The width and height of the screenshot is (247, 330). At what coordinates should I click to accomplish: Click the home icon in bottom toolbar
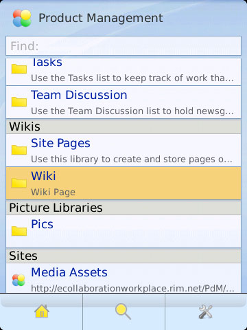coord(42,311)
